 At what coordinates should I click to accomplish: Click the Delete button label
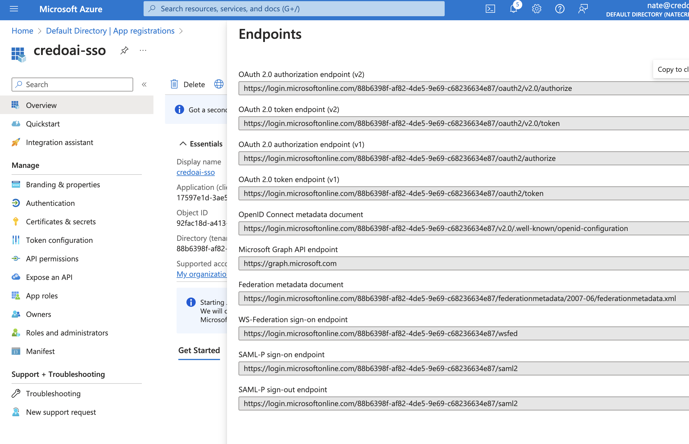tap(194, 85)
